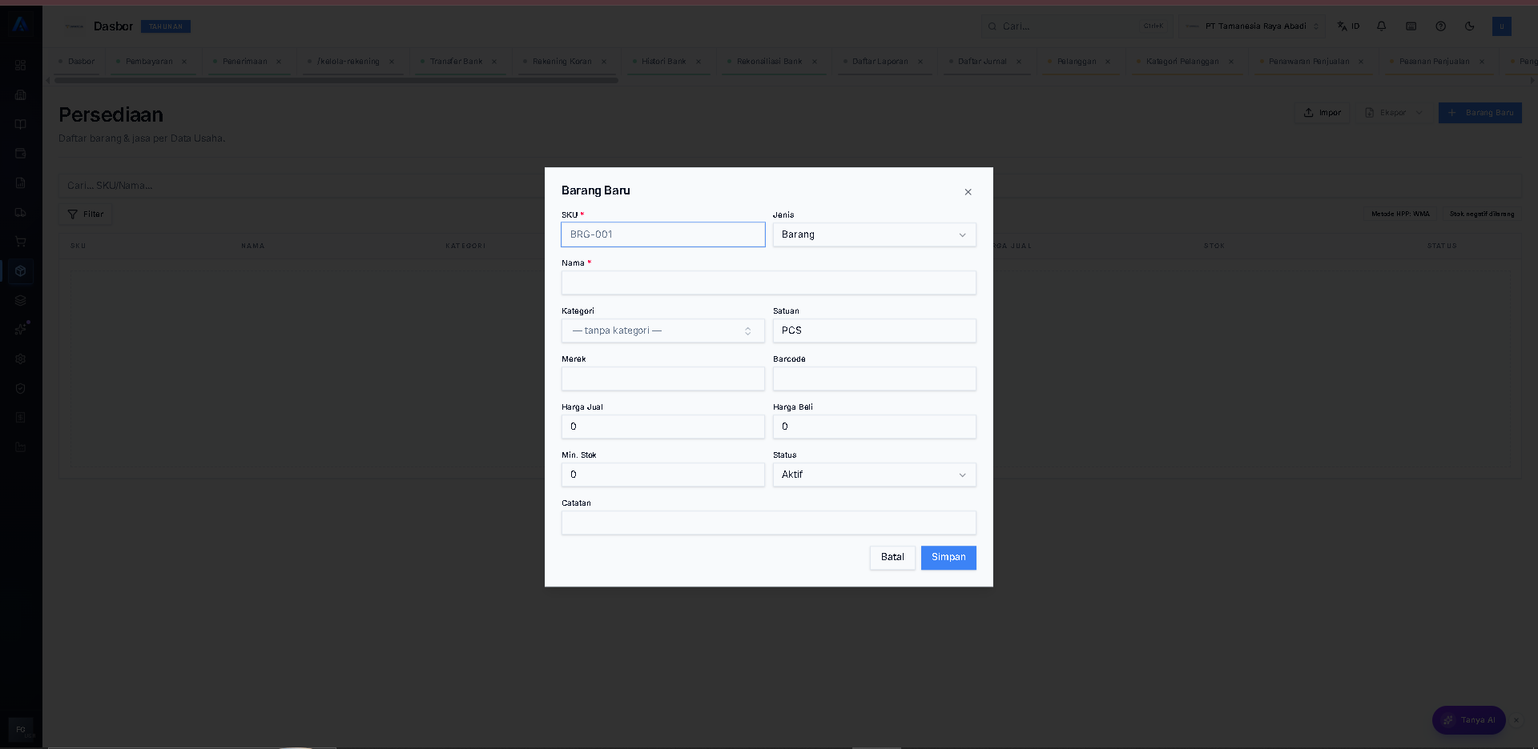Switch to the Daftar Jurnal tab

pos(982,62)
